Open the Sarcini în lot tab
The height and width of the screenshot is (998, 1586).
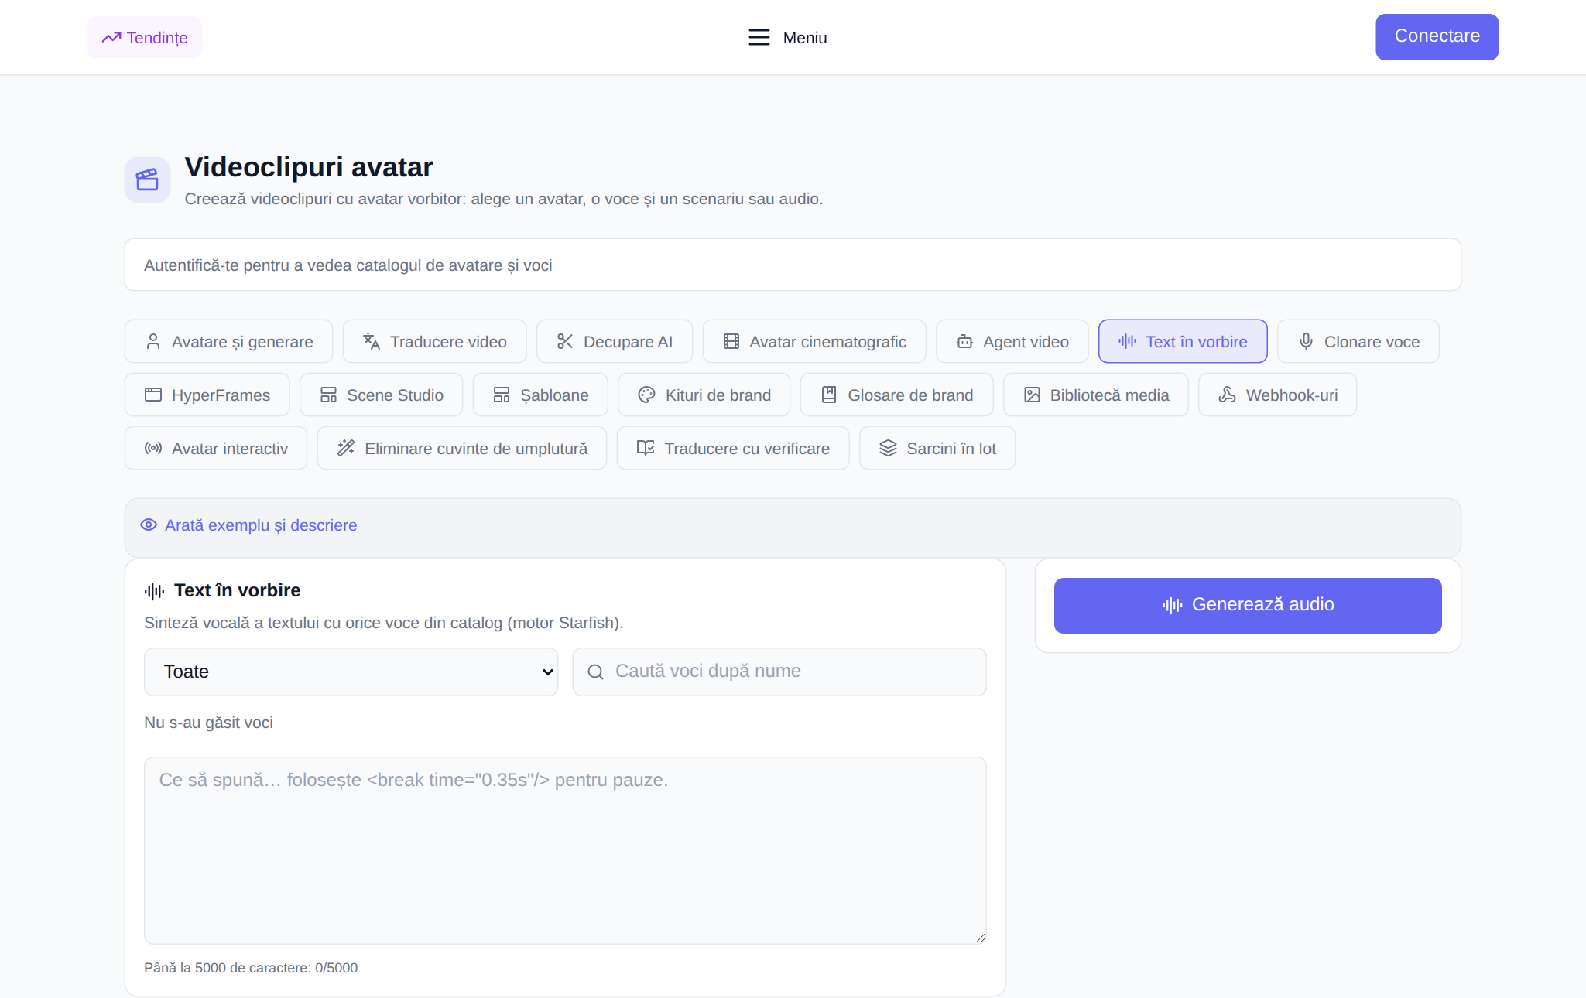(x=937, y=448)
